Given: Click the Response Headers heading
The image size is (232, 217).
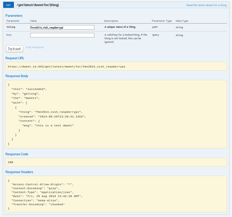Looking at the screenshot, I should [x=19, y=172].
